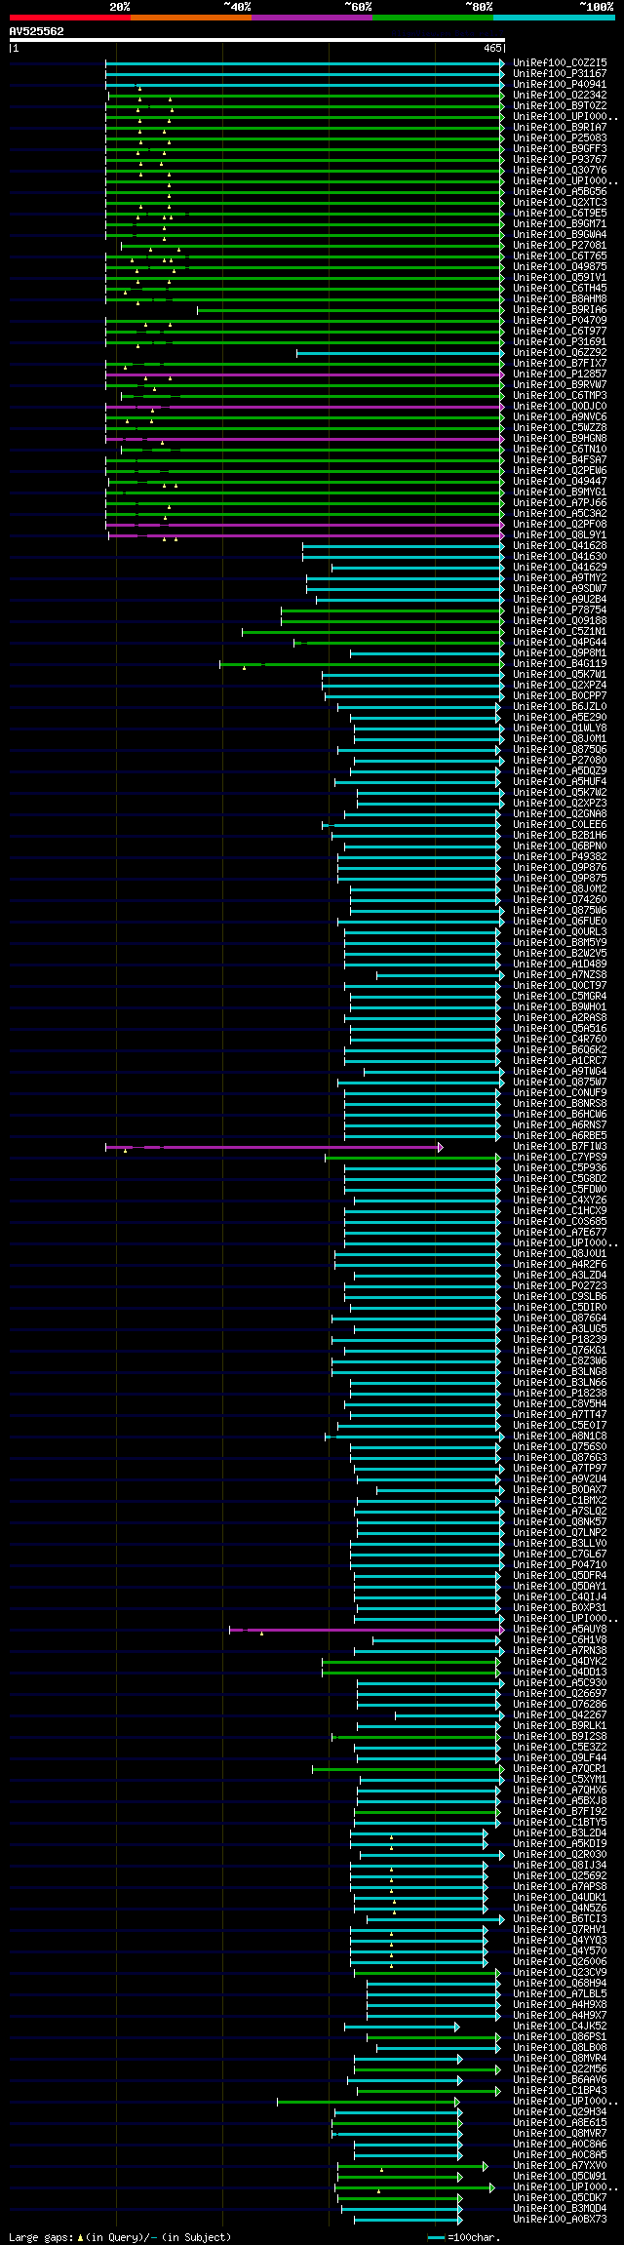Click the UniRef100_C1HCX9 label
The height and width of the screenshot is (2245, 624).
tap(560, 1211)
